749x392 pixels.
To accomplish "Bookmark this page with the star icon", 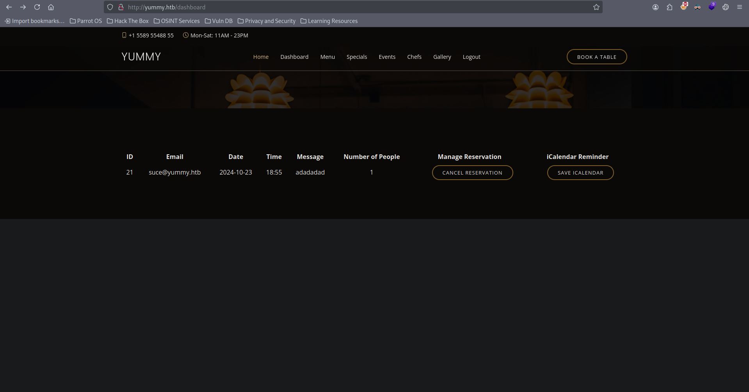I will click(x=596, y=7).
